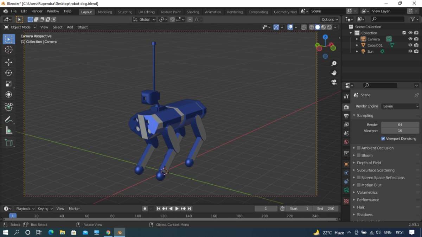Hide Cube.001 with its eye icon

[x=410, y=45]
